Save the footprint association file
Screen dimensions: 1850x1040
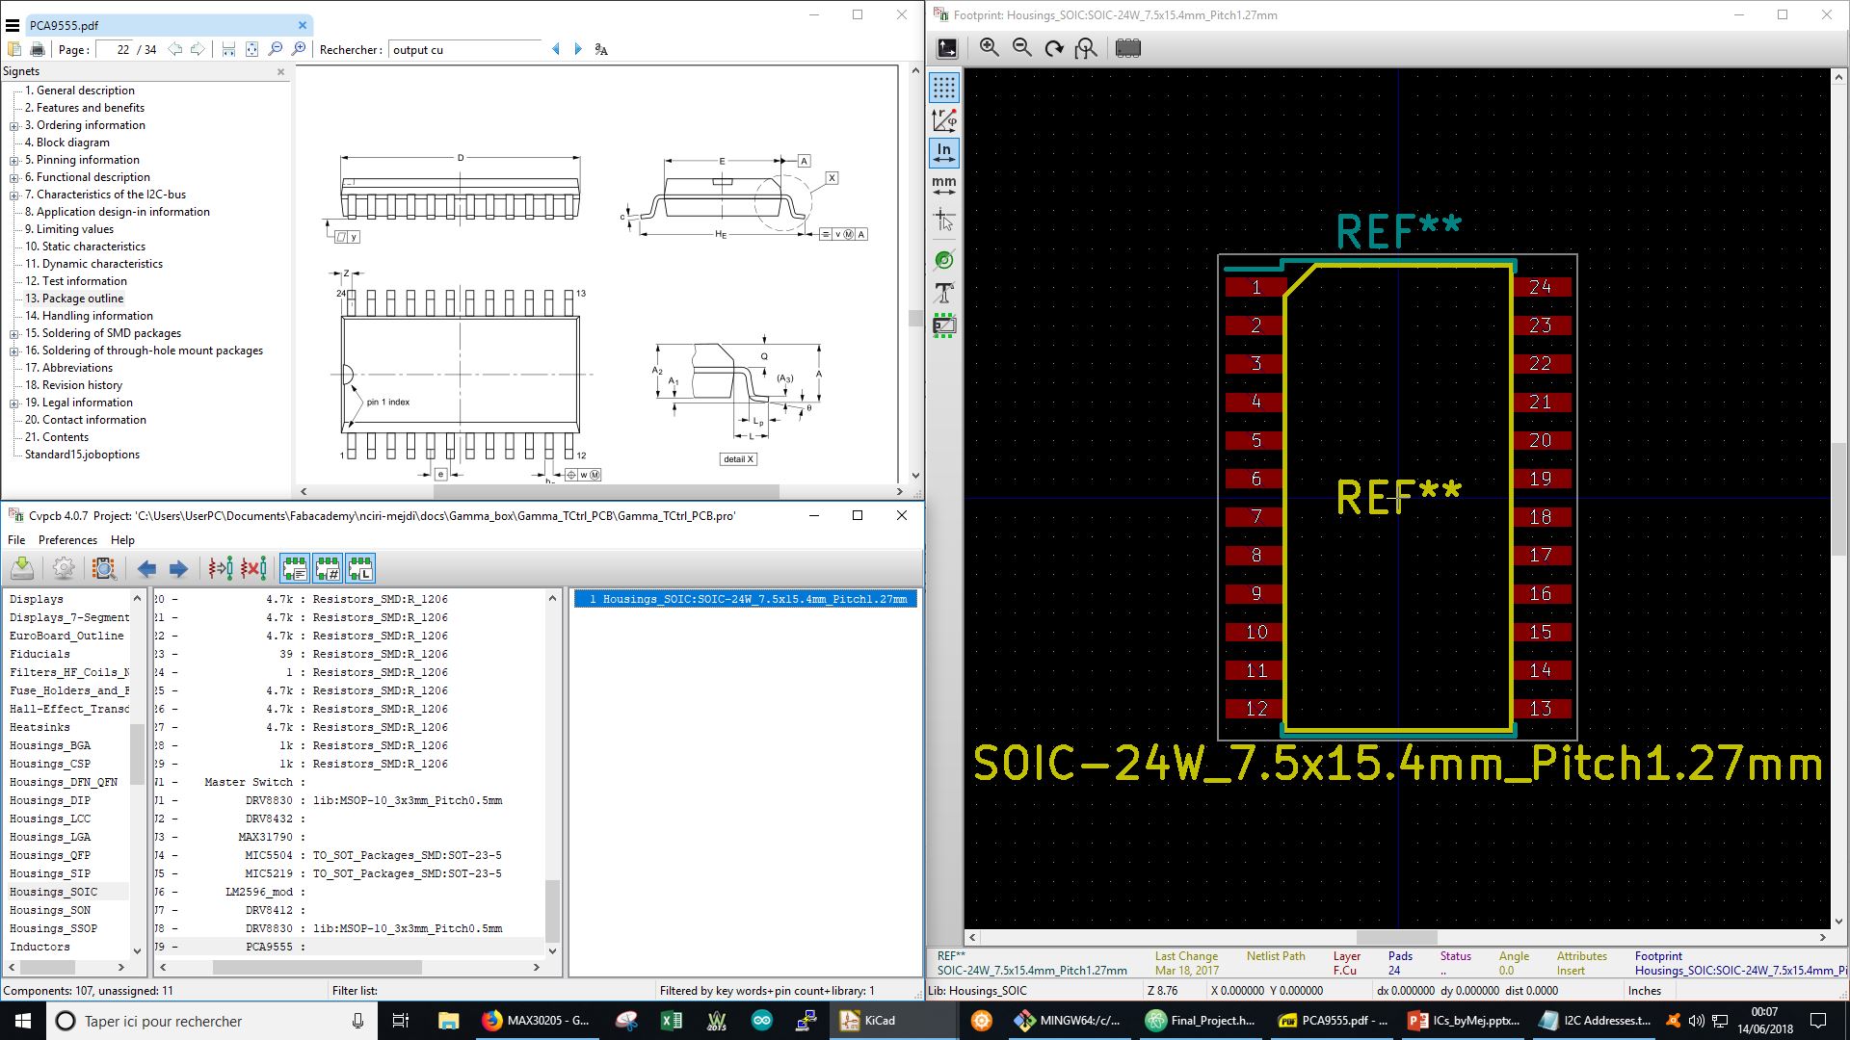[x=22, y=568]
